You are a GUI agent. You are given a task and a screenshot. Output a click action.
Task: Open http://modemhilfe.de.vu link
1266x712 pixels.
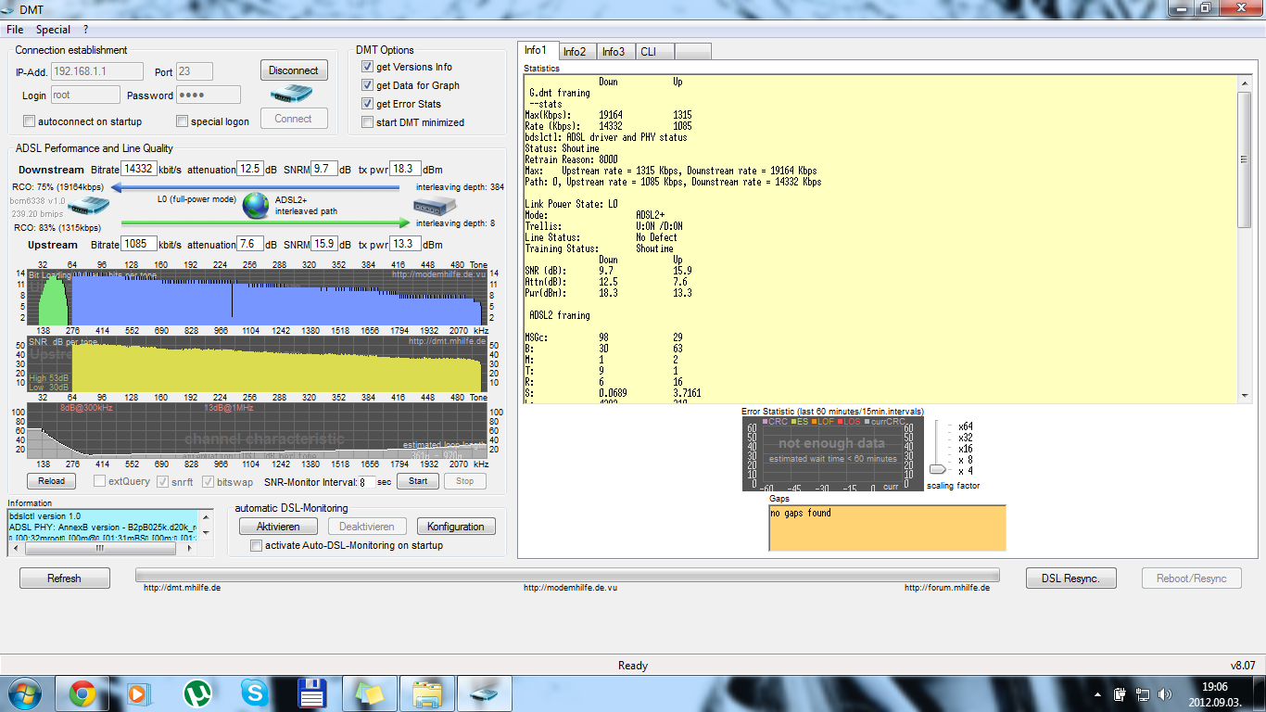570,588
